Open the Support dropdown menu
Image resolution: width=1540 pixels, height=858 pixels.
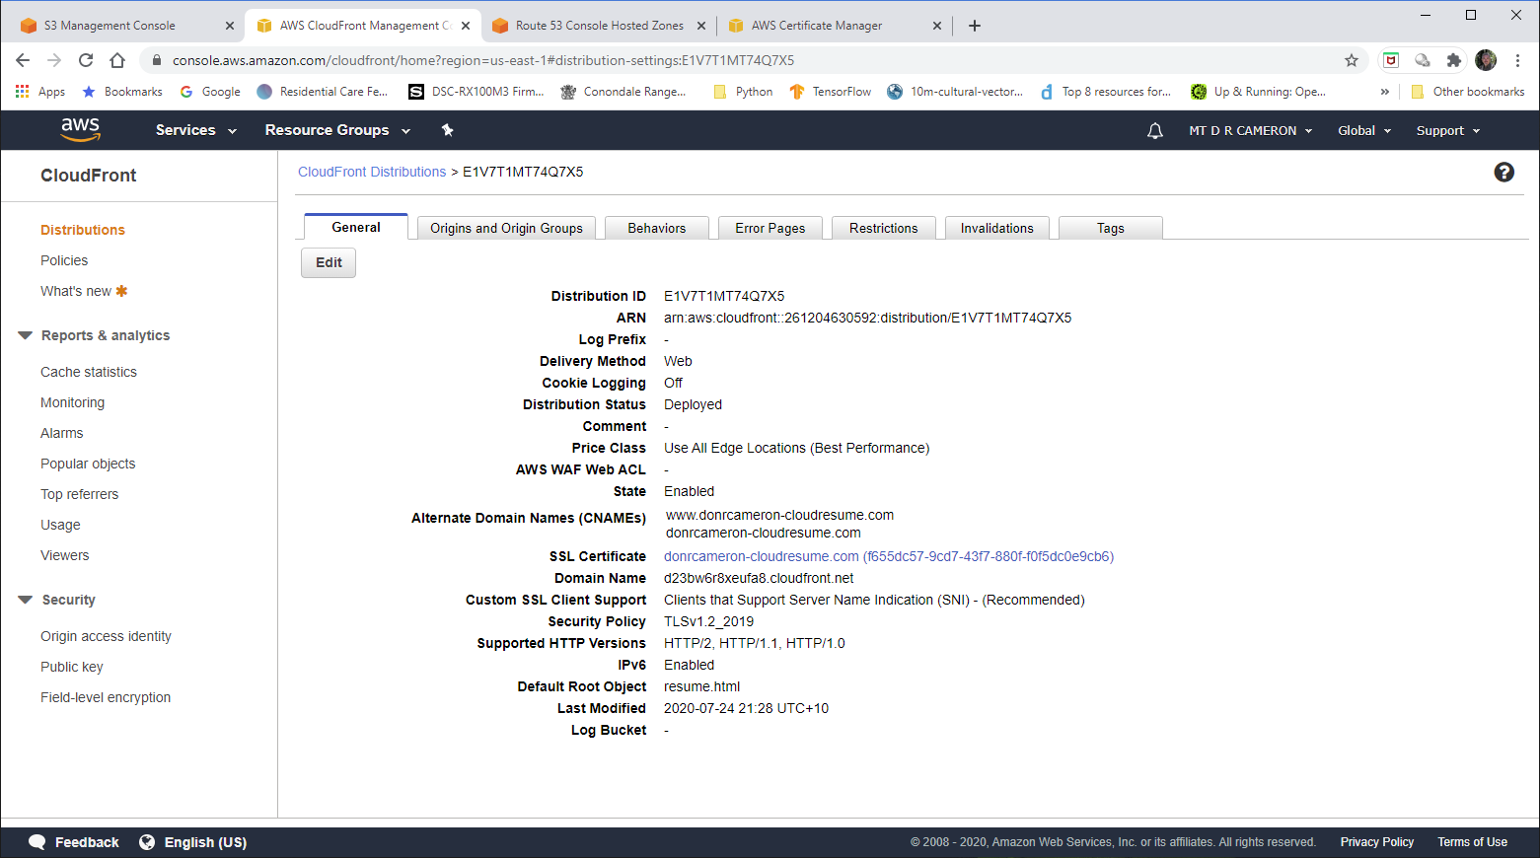click(1448, 130)
